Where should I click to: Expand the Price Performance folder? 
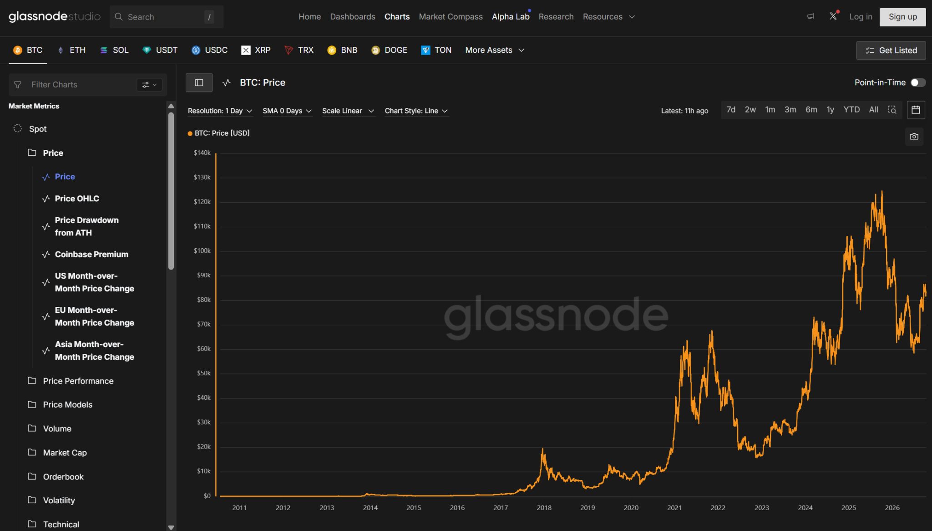78,381
